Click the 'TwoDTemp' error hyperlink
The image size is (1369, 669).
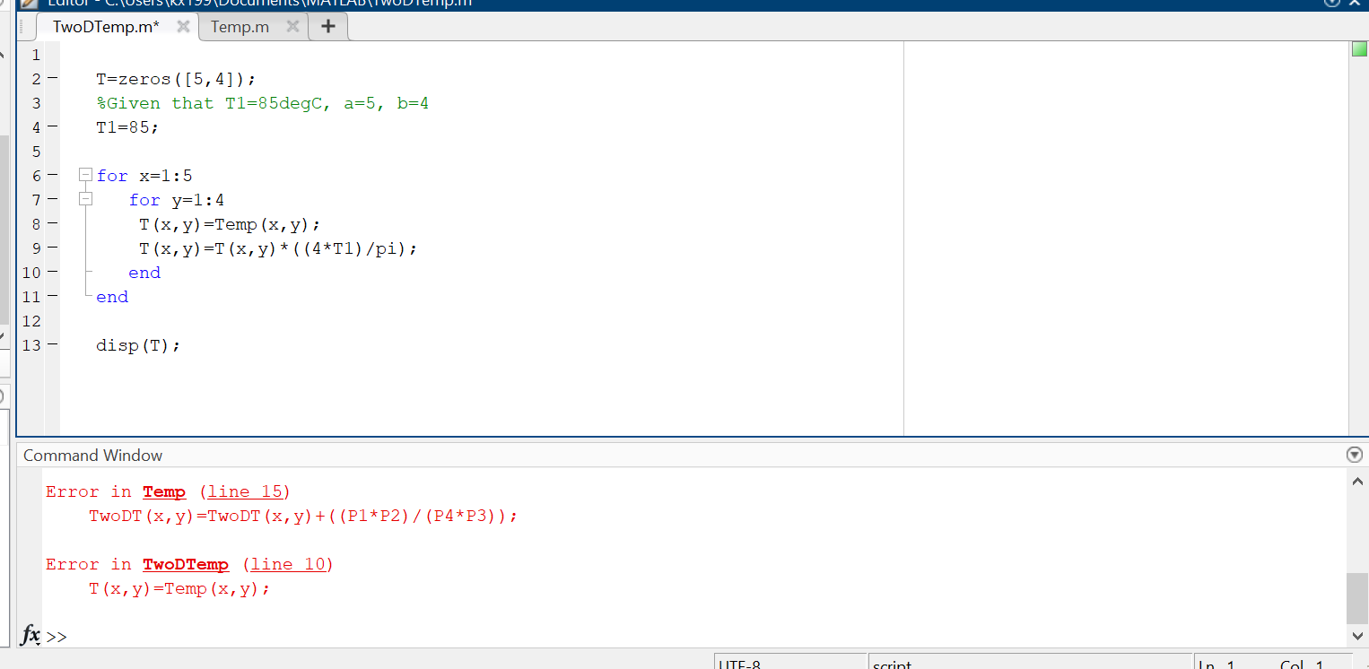(186, 564)
